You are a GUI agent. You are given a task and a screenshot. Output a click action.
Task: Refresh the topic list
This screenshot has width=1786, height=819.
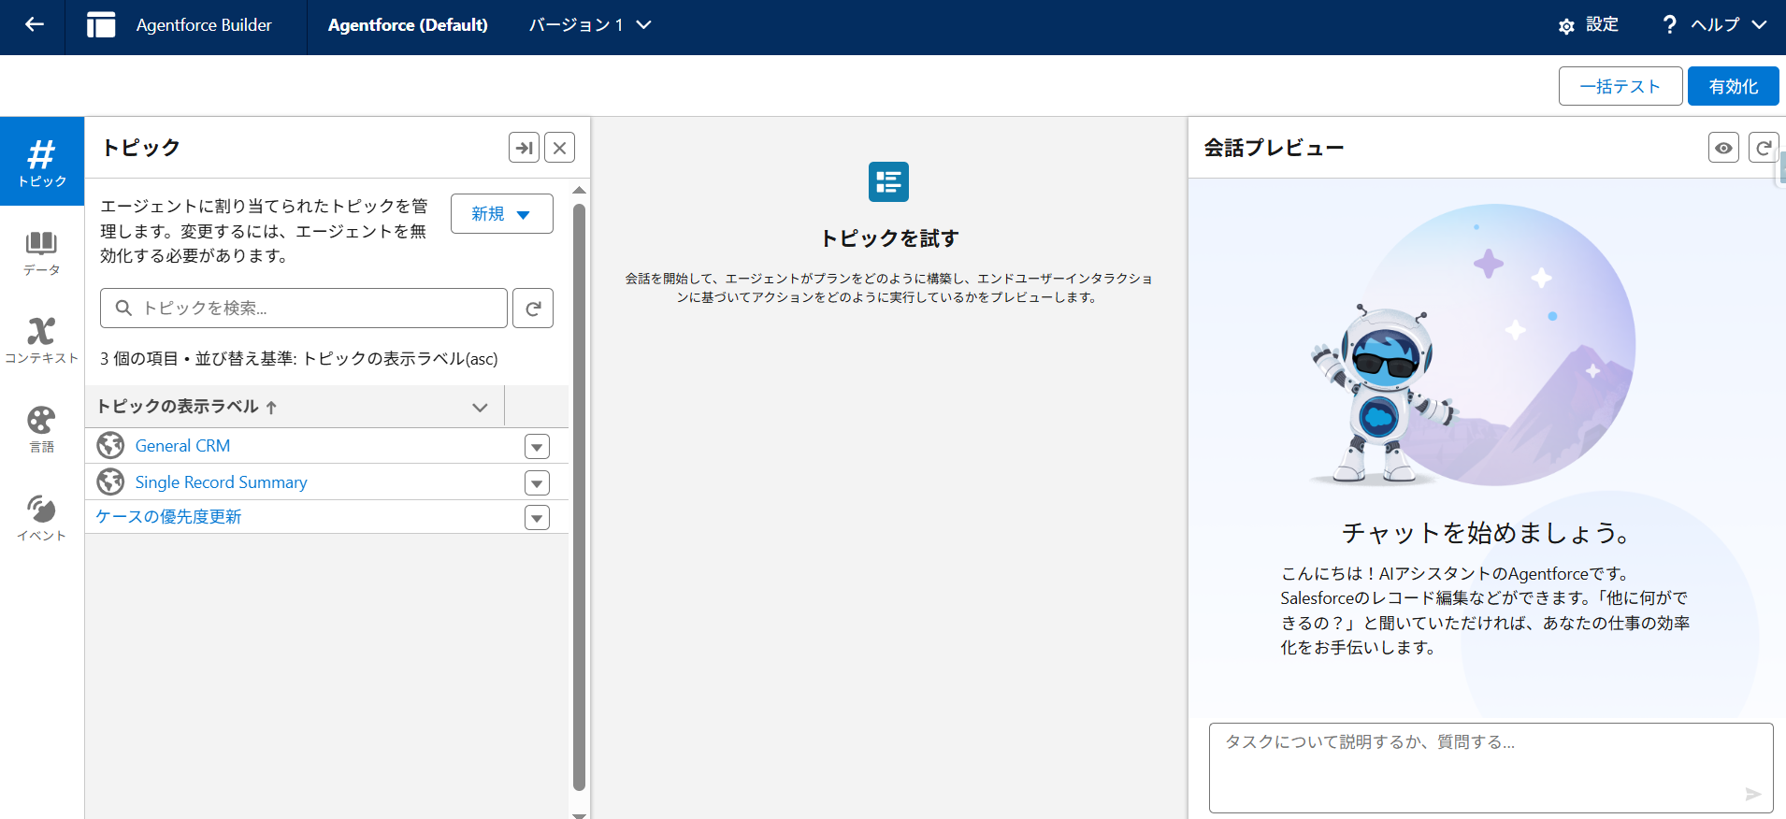pyautogui.click(x=533, y=309)
